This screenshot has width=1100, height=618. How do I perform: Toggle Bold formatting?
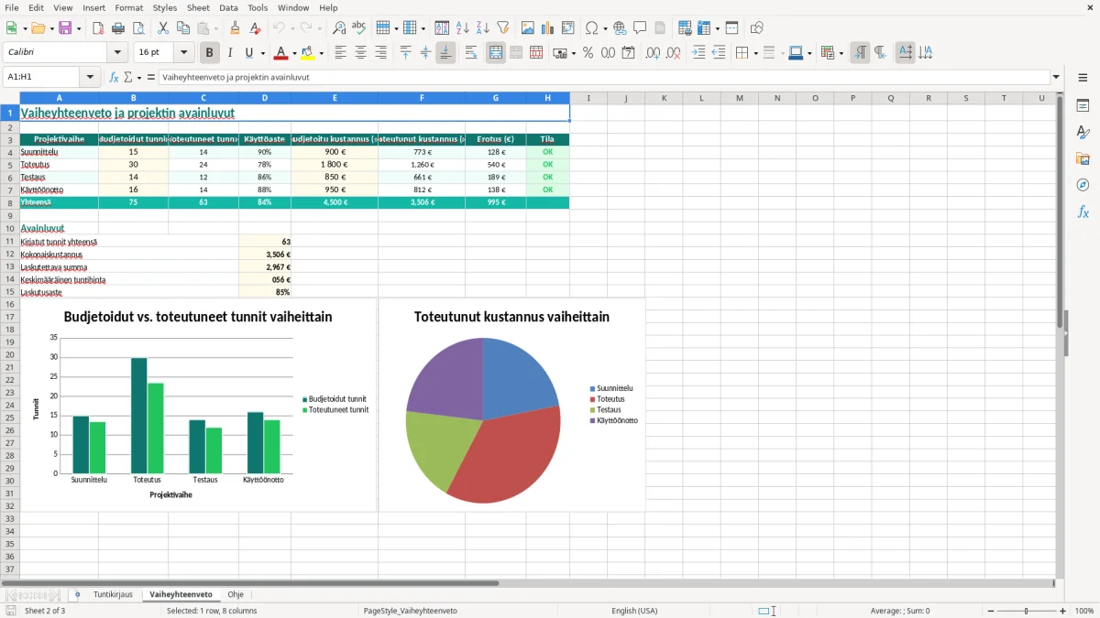pos(209,53)
